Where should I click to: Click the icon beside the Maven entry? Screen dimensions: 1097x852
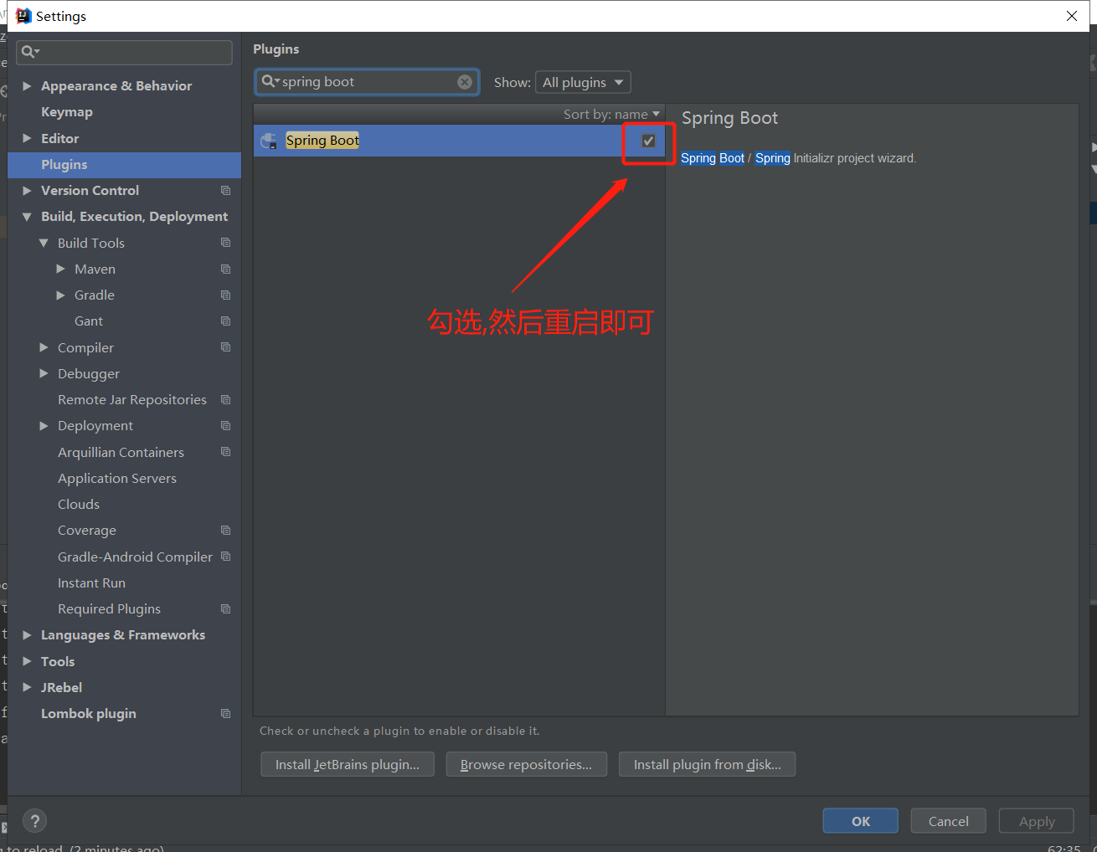pyautogui.click(x=225, y=269)
